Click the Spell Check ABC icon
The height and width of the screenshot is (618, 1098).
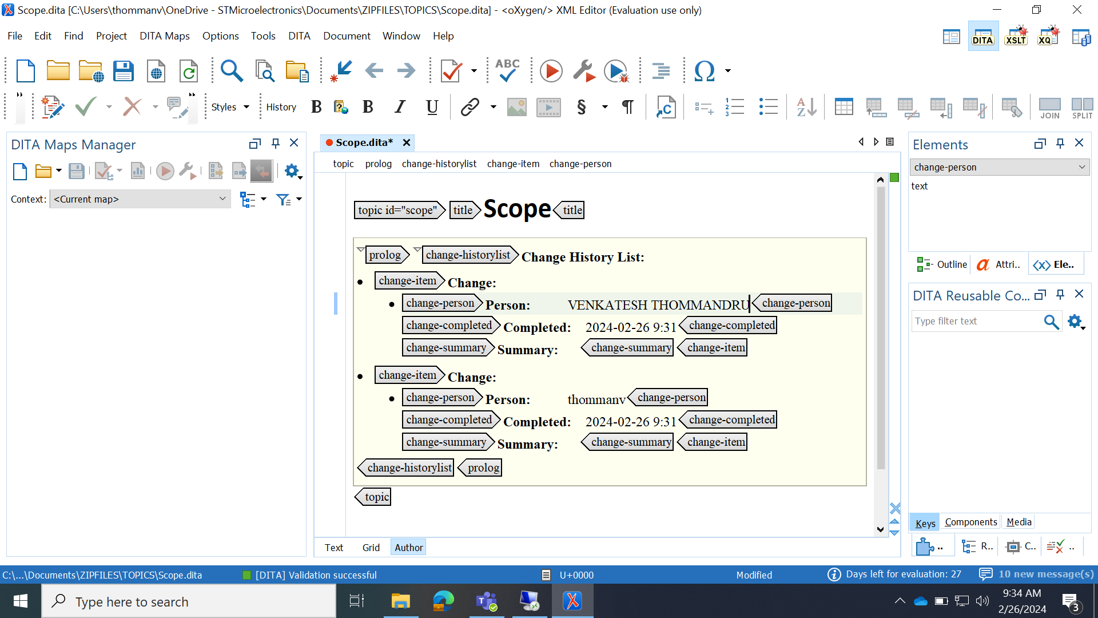click(x=507, y=70)
